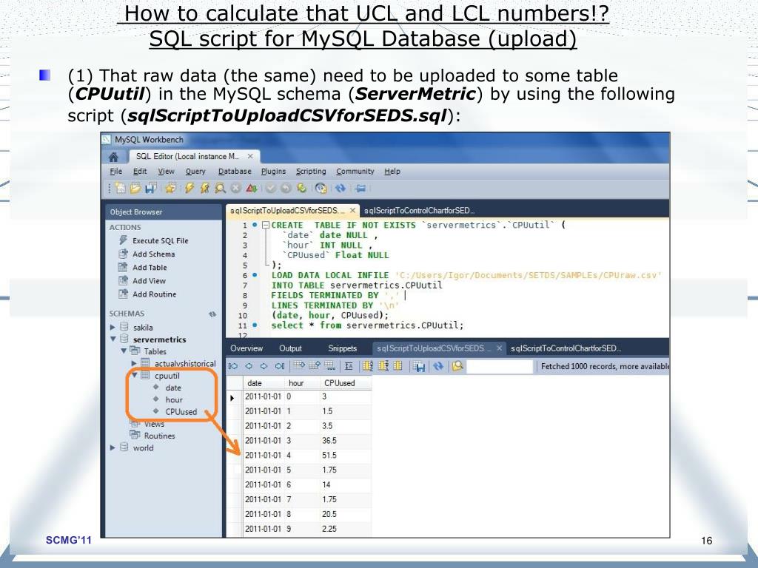The height and width of the screenshot is (568, 758).
Task: Click Add Routine action
Action: [x=147, y=294]
